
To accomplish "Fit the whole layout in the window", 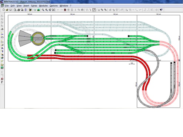I will [53, 10].
